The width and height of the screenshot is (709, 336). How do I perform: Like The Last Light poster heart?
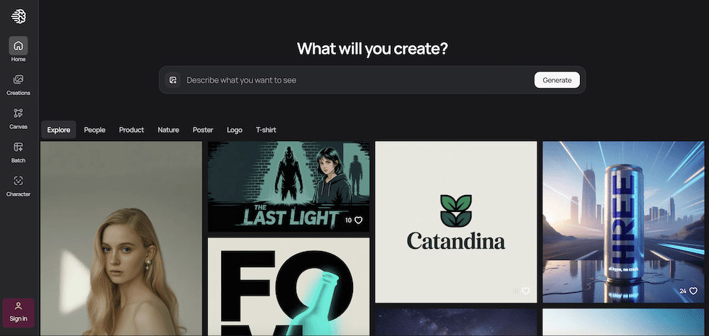click(359, 220)
